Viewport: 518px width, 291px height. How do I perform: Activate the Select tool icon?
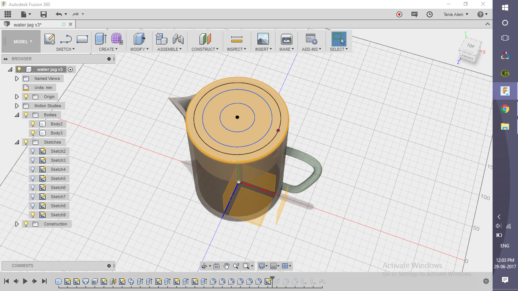click(339, 39)
